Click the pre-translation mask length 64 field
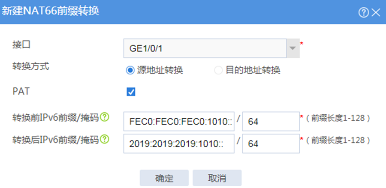386x188 pixels. (x=271, y=121)
